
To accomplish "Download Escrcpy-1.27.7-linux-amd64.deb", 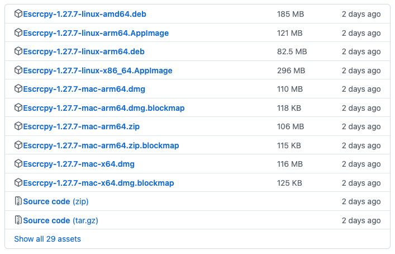I will pyautogui.click(x=85, y=14).
